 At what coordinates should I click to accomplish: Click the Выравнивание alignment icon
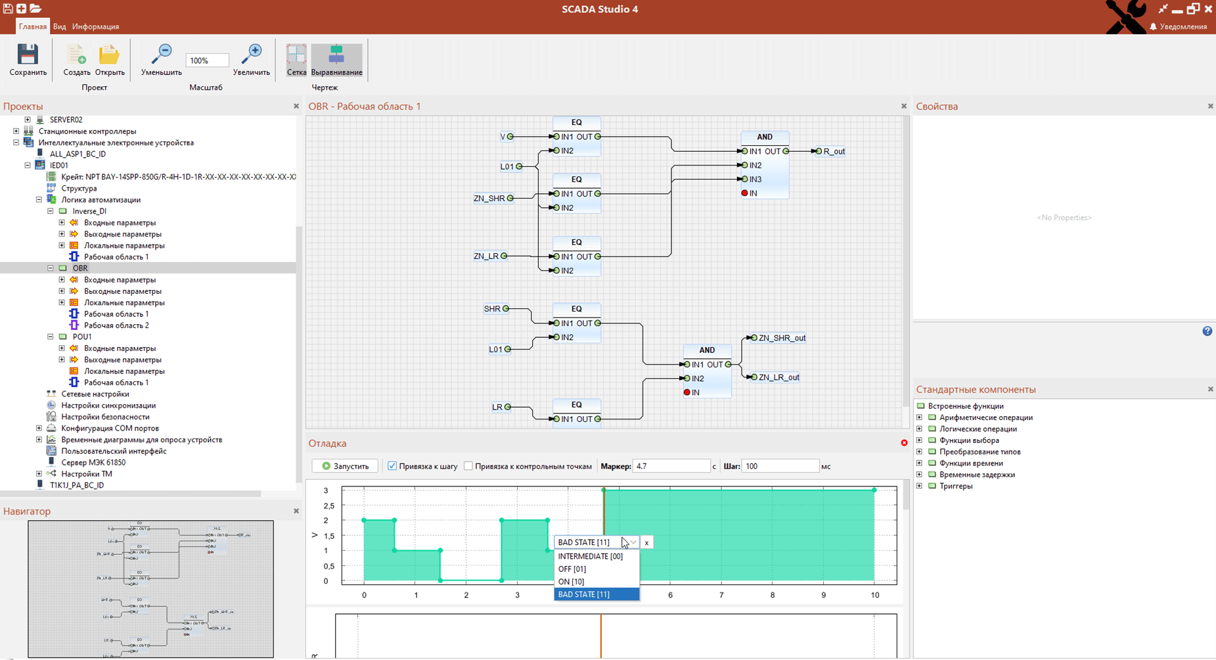[x=336, y=55]
